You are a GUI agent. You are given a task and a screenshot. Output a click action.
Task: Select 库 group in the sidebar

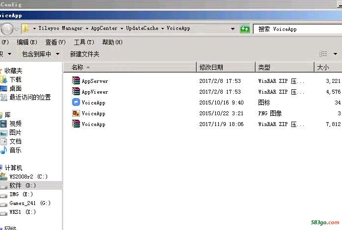click(x=8, y=115)
